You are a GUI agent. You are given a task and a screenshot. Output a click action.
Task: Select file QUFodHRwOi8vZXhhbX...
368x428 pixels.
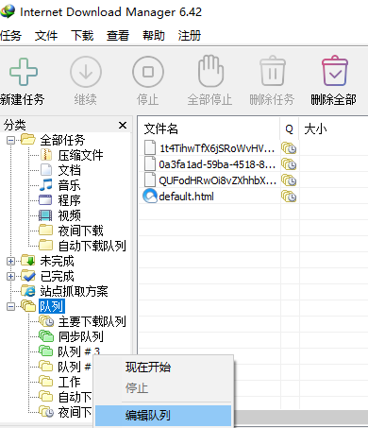tap(218, 180)
